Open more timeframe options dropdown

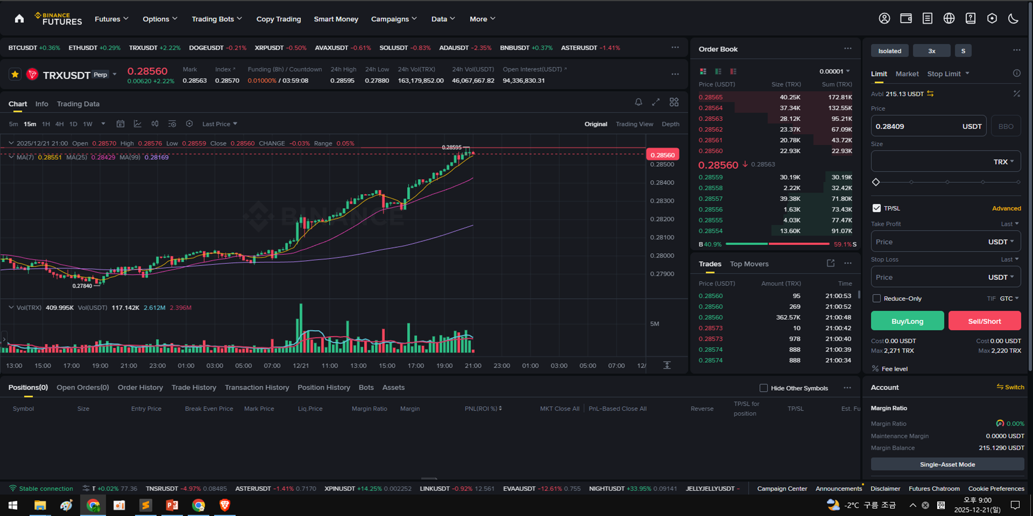103,124
